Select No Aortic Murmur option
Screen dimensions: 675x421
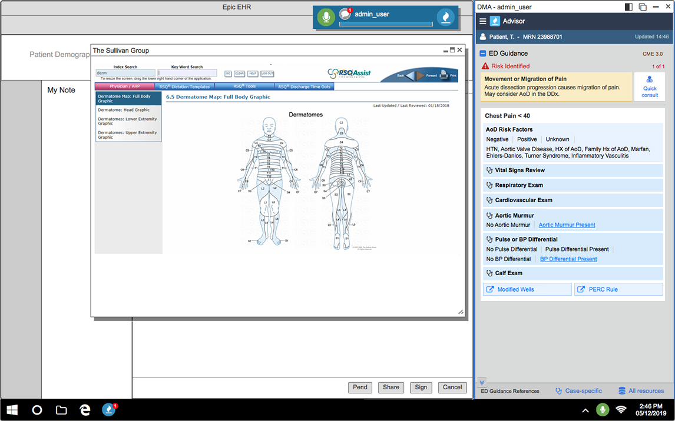click(x=508, y=225)
